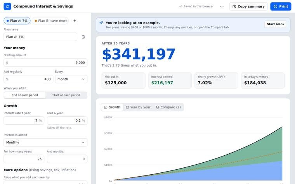Open the Growth chart tab

point(112,107)
